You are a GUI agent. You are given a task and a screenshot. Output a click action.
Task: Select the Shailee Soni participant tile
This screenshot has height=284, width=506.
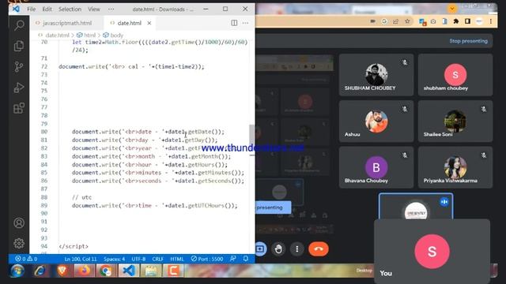coord(455,121)
